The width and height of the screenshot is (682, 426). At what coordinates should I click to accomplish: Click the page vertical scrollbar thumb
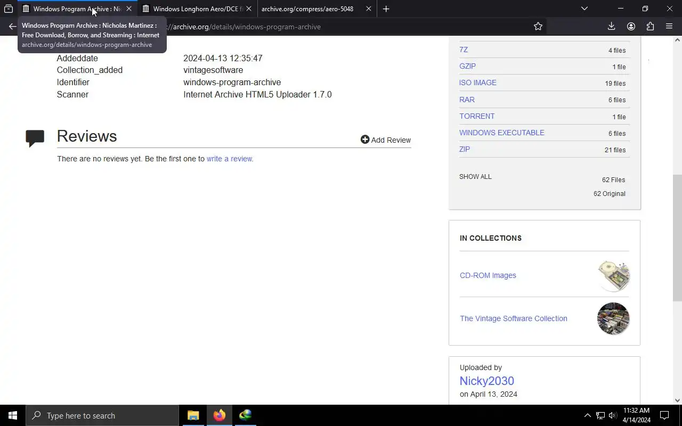(x=678, y=237)
